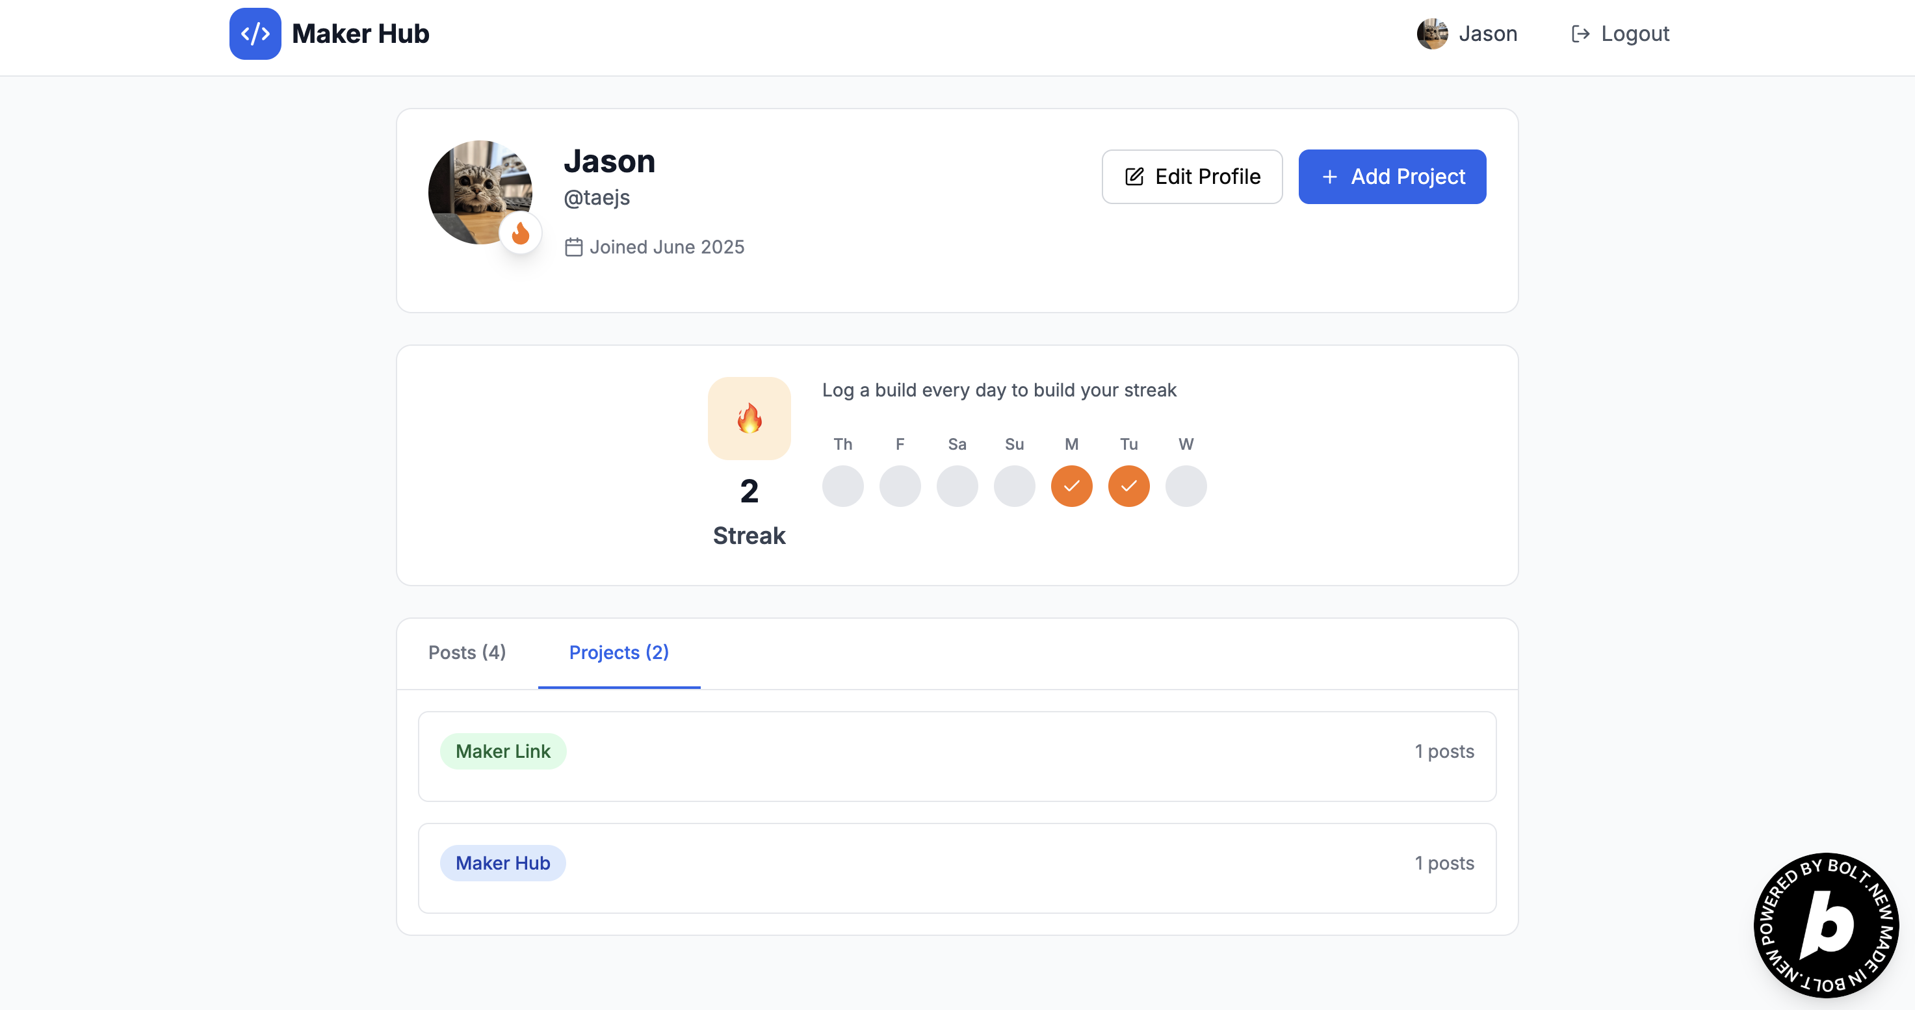Click the flame badge on profile picture

(521, 233)
